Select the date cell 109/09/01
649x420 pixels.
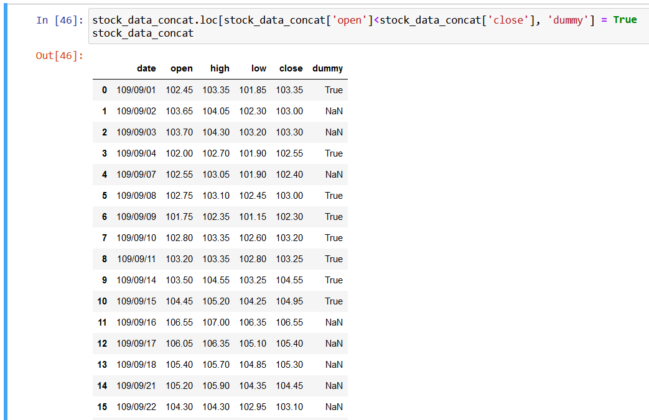point(136,90)
